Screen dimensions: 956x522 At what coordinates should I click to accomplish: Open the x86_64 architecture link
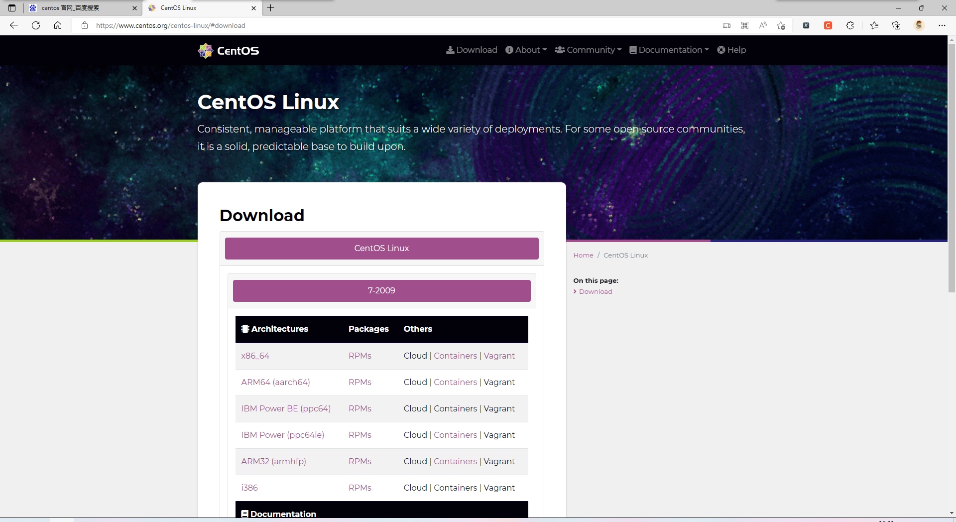tap(255, 356)
